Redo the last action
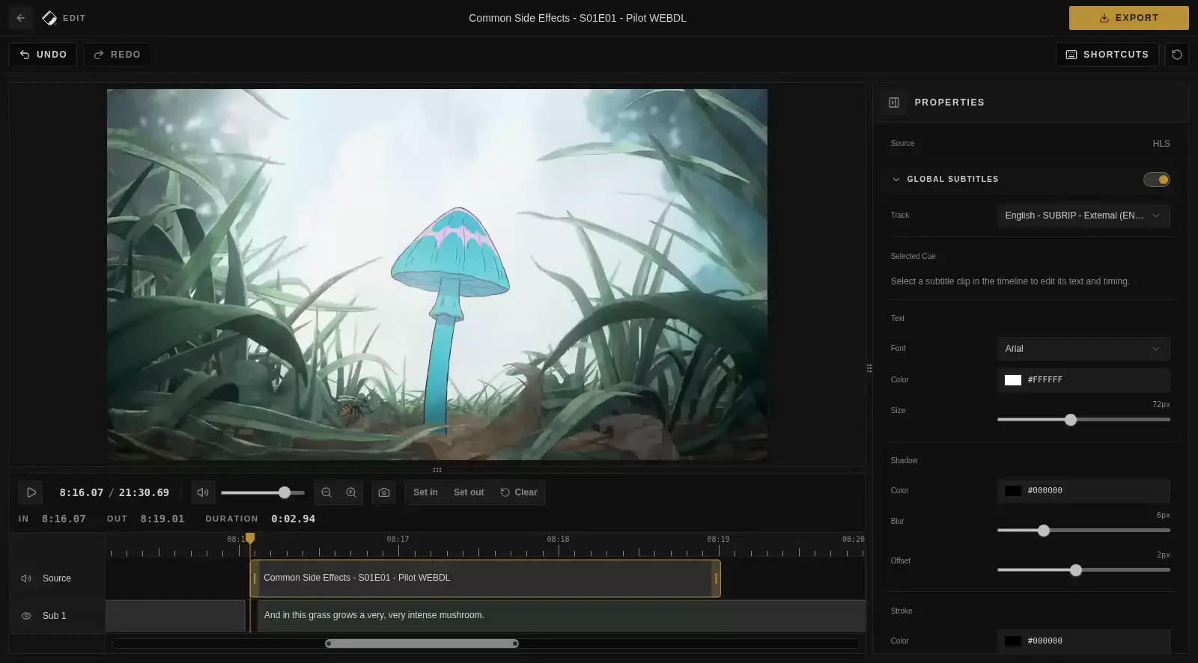Screen dimensions: 1198x663 117,55
